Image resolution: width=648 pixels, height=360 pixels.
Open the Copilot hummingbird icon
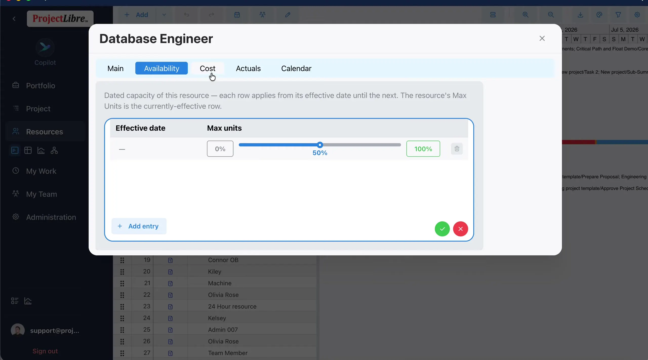pyautogui.click(x=45, y=47)
